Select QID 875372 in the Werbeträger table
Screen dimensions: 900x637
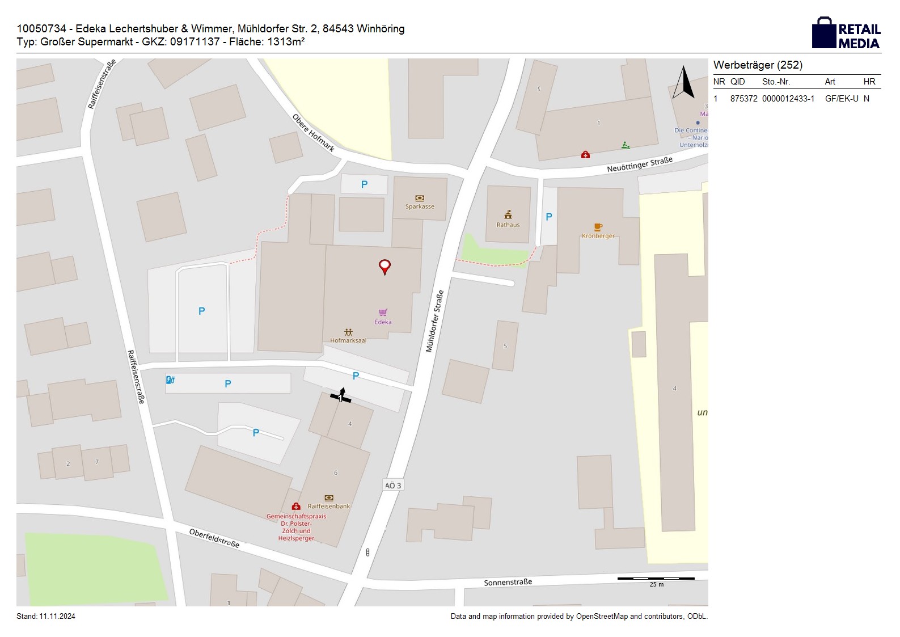[743, 99]
